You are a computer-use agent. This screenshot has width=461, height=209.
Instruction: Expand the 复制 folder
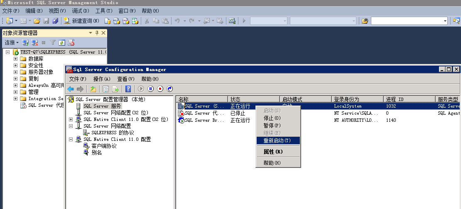(x=16, y=79)
